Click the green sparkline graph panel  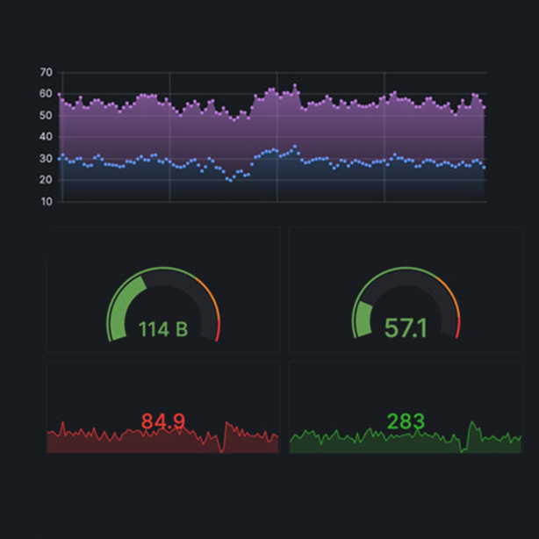[406, 407]
